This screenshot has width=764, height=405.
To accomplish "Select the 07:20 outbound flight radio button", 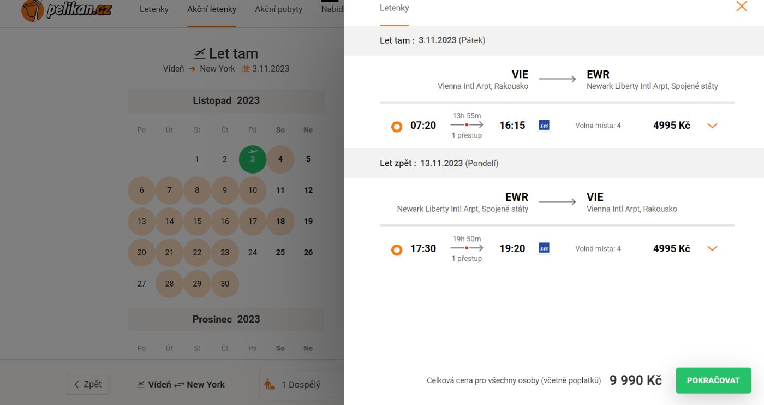I will (x=397, y=127).
